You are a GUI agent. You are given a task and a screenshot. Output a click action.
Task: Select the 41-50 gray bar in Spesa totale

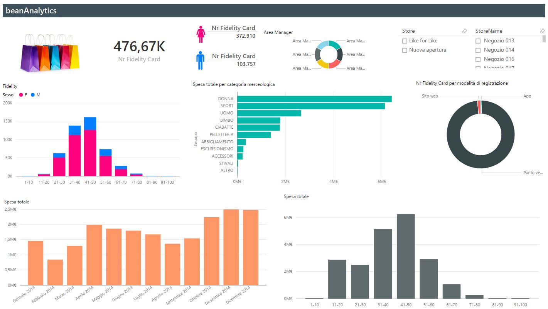[406, 256]
